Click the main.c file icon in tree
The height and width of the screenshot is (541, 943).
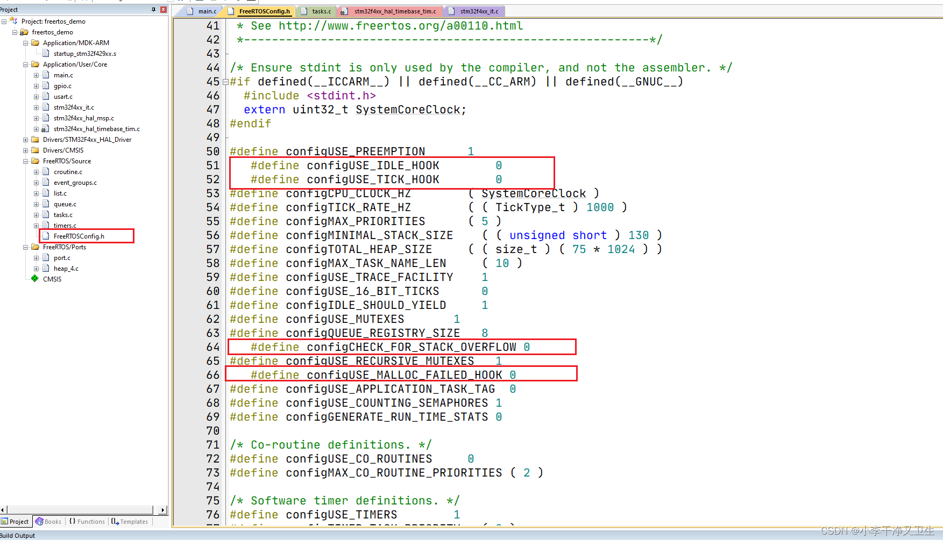pos(46,75)
